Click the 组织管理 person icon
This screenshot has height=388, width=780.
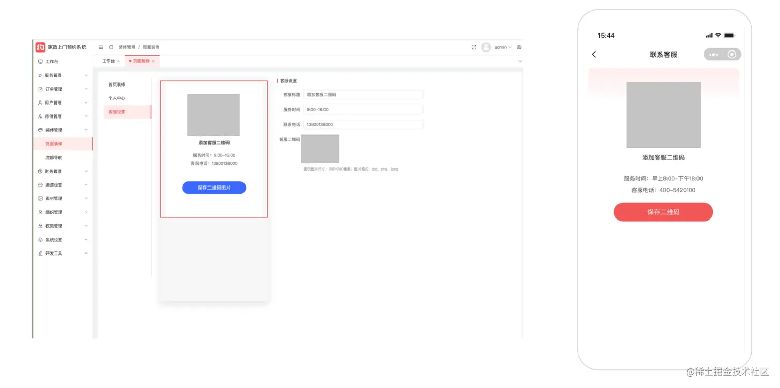tap(40, 212)
